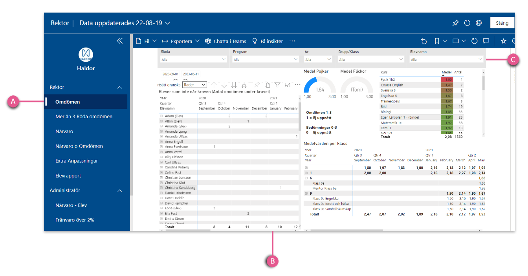
Task: Select Omdömen in the sidebar
Action: [86, 102]
